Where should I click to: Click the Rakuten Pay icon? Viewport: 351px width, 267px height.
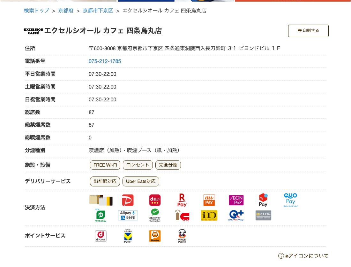point(182,200)
